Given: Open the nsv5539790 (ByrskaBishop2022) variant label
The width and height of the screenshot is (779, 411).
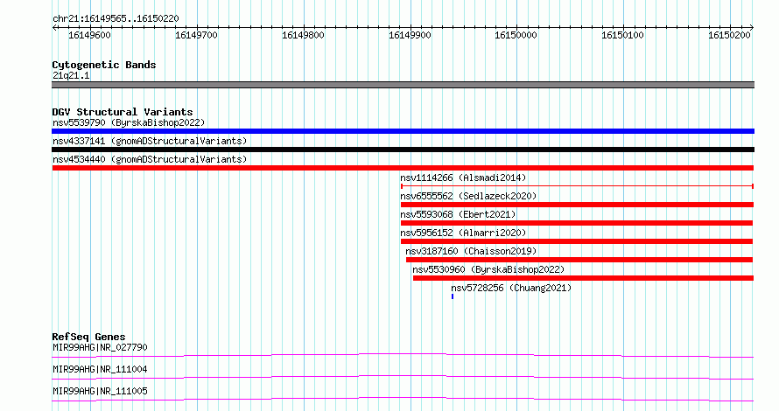Looking at the screenshot, I should (x=129, y=122).
